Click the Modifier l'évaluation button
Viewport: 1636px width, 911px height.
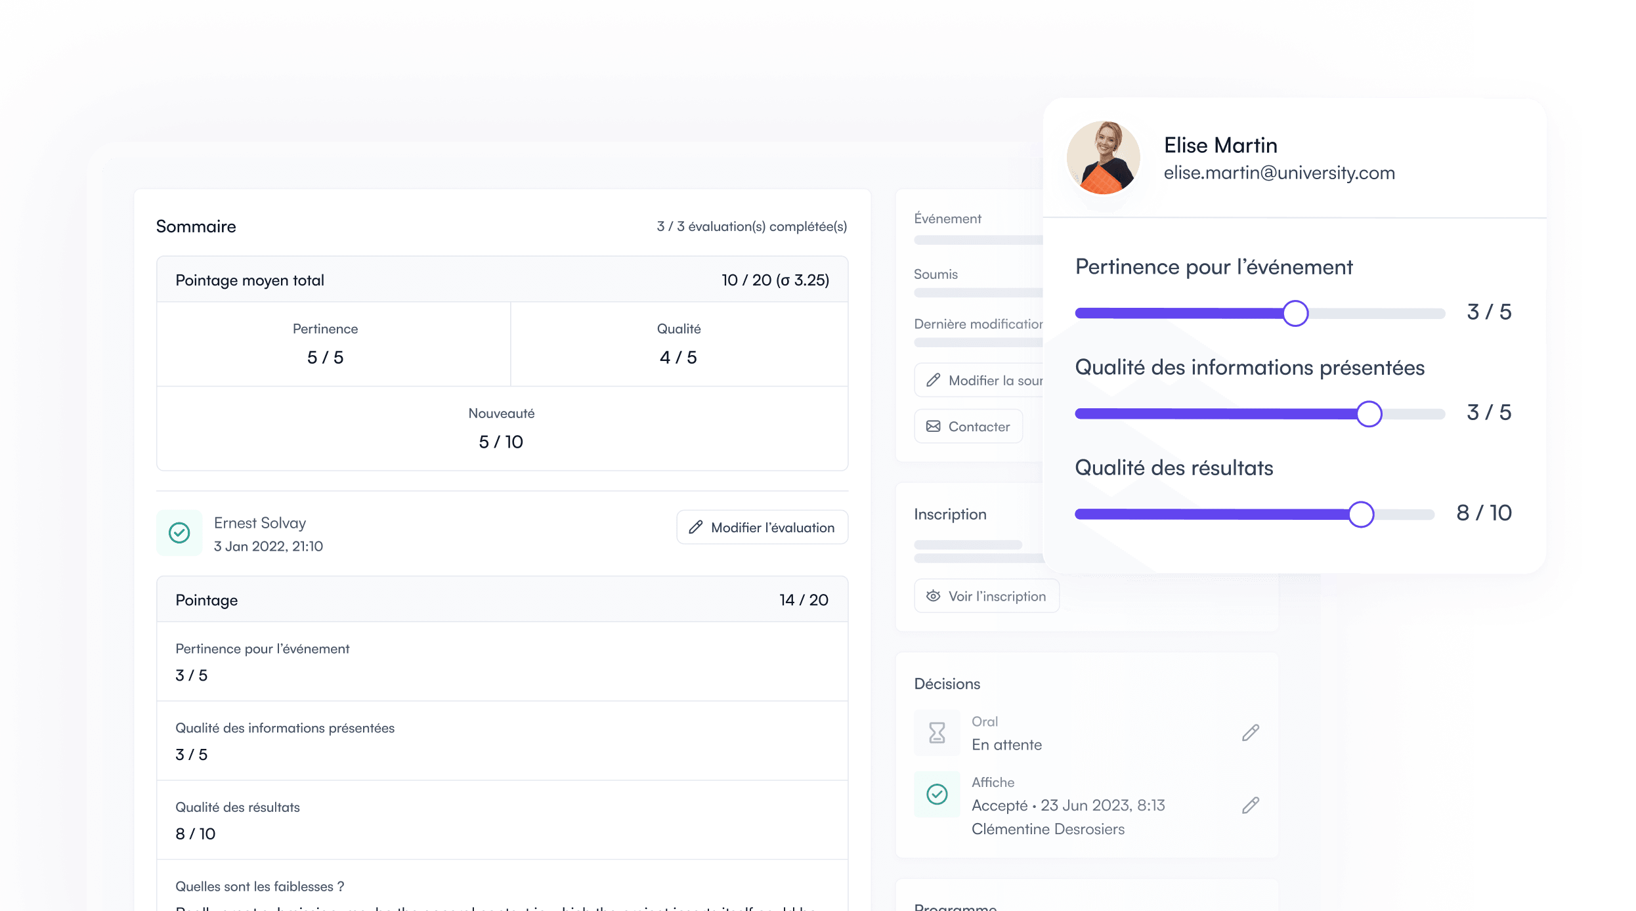click(x=762, y=527)
